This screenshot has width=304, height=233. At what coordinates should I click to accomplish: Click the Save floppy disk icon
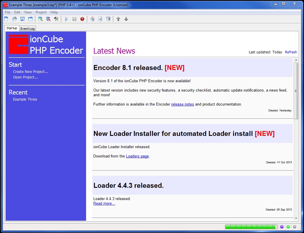pos(22,19)
